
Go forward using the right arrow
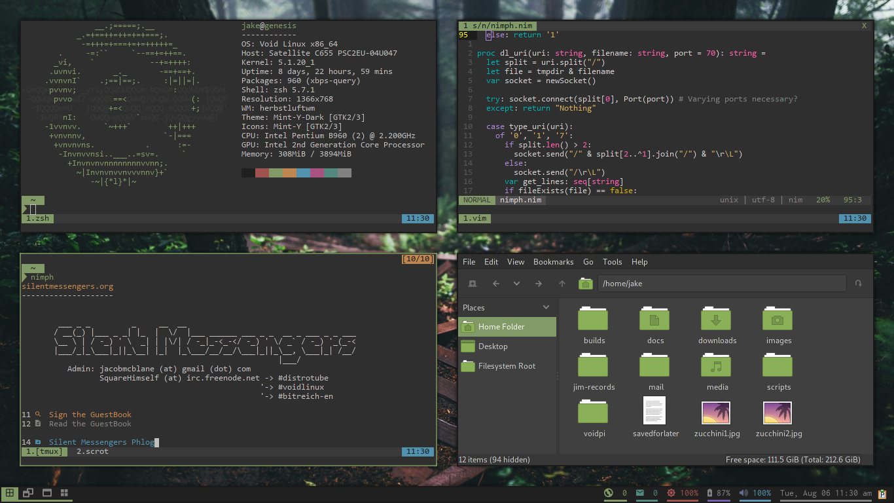[539, 284]
